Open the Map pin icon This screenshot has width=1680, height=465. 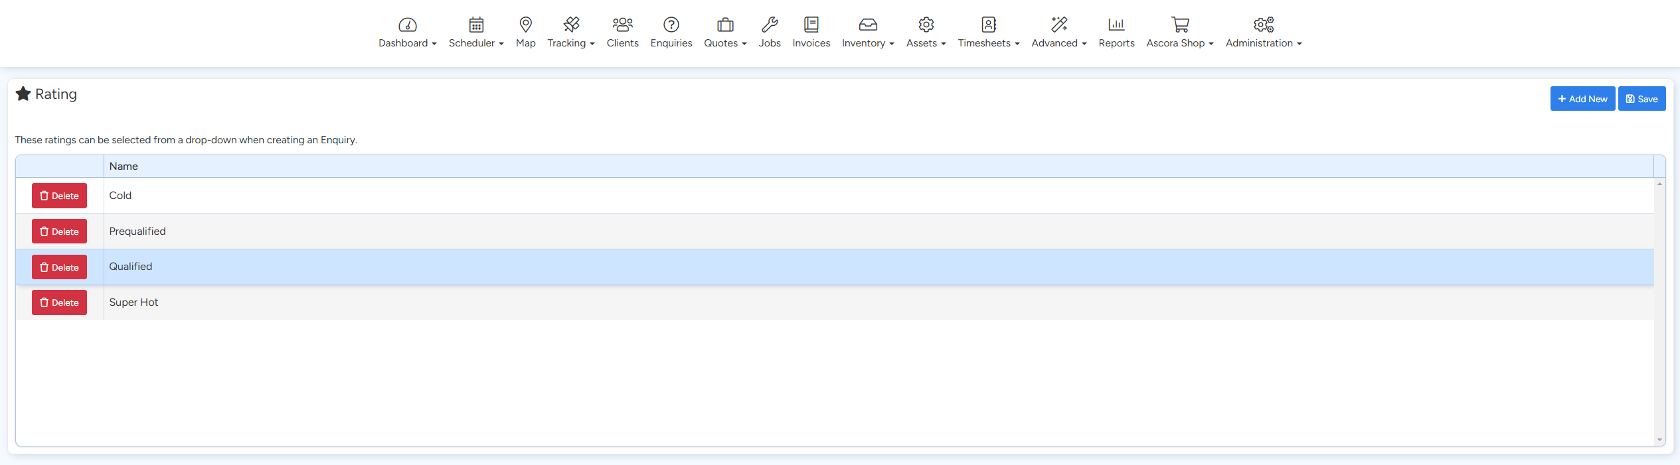coord(525,25)
